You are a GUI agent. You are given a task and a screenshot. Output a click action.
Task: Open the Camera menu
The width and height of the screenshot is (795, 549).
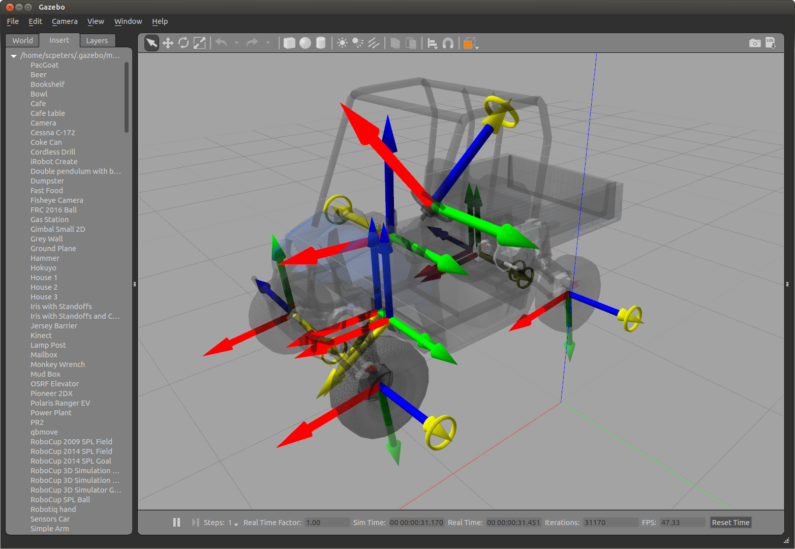point(65,21)
